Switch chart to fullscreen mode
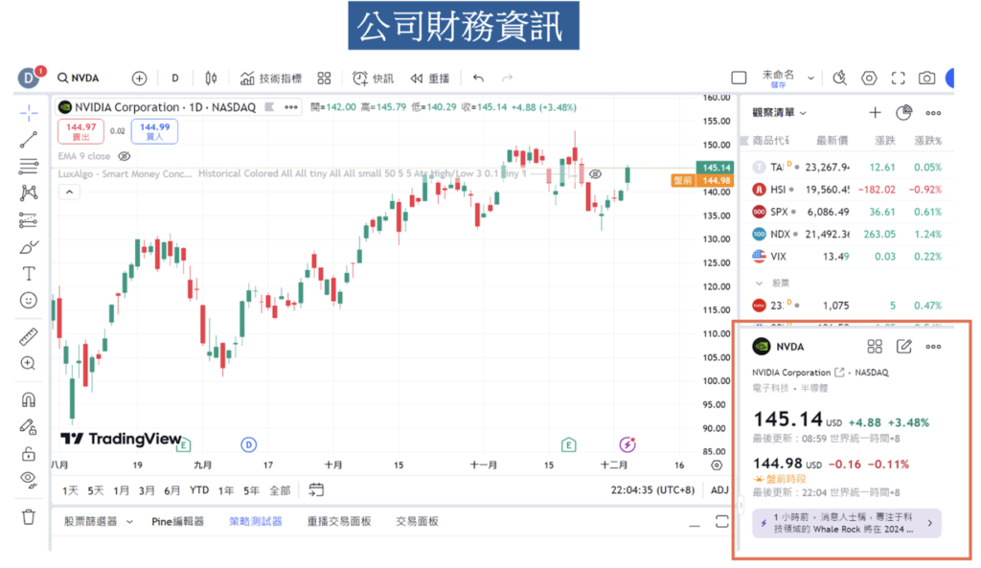Screen dimensions: 981x568 (899, 79)
